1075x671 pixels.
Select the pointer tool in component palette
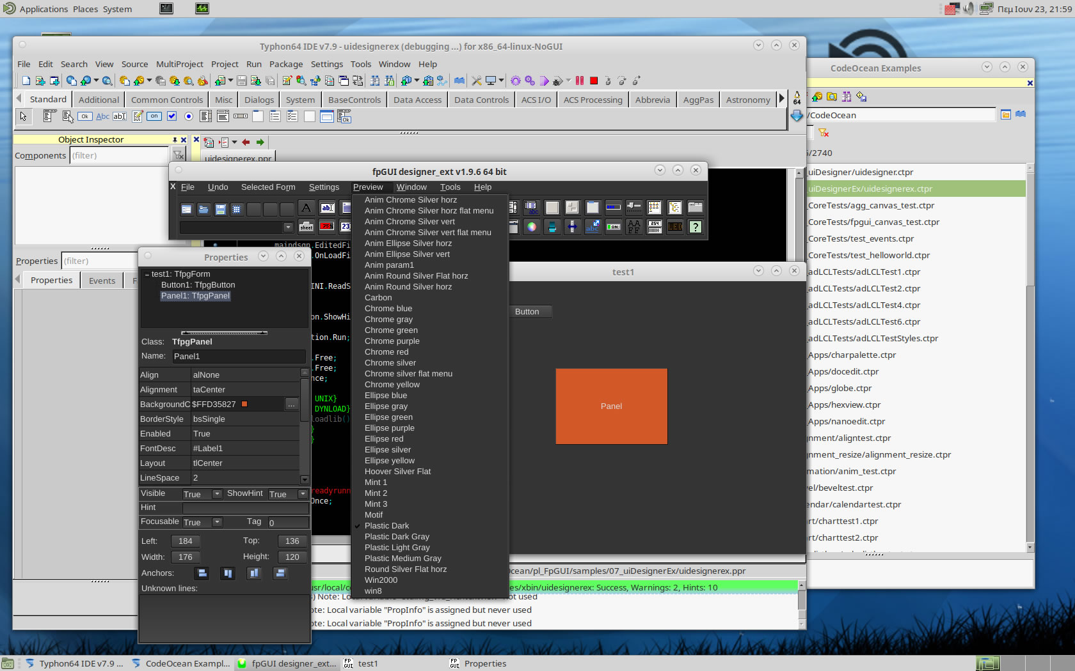24,116
